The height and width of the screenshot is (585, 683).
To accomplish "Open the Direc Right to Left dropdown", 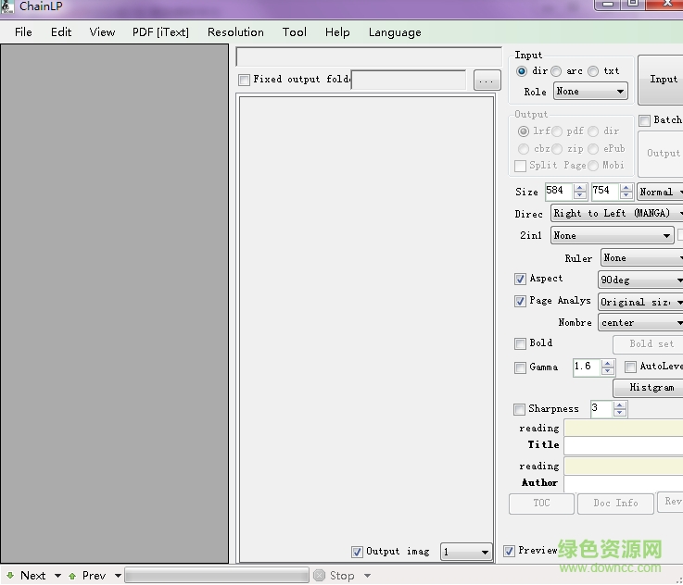I will 616,214.
